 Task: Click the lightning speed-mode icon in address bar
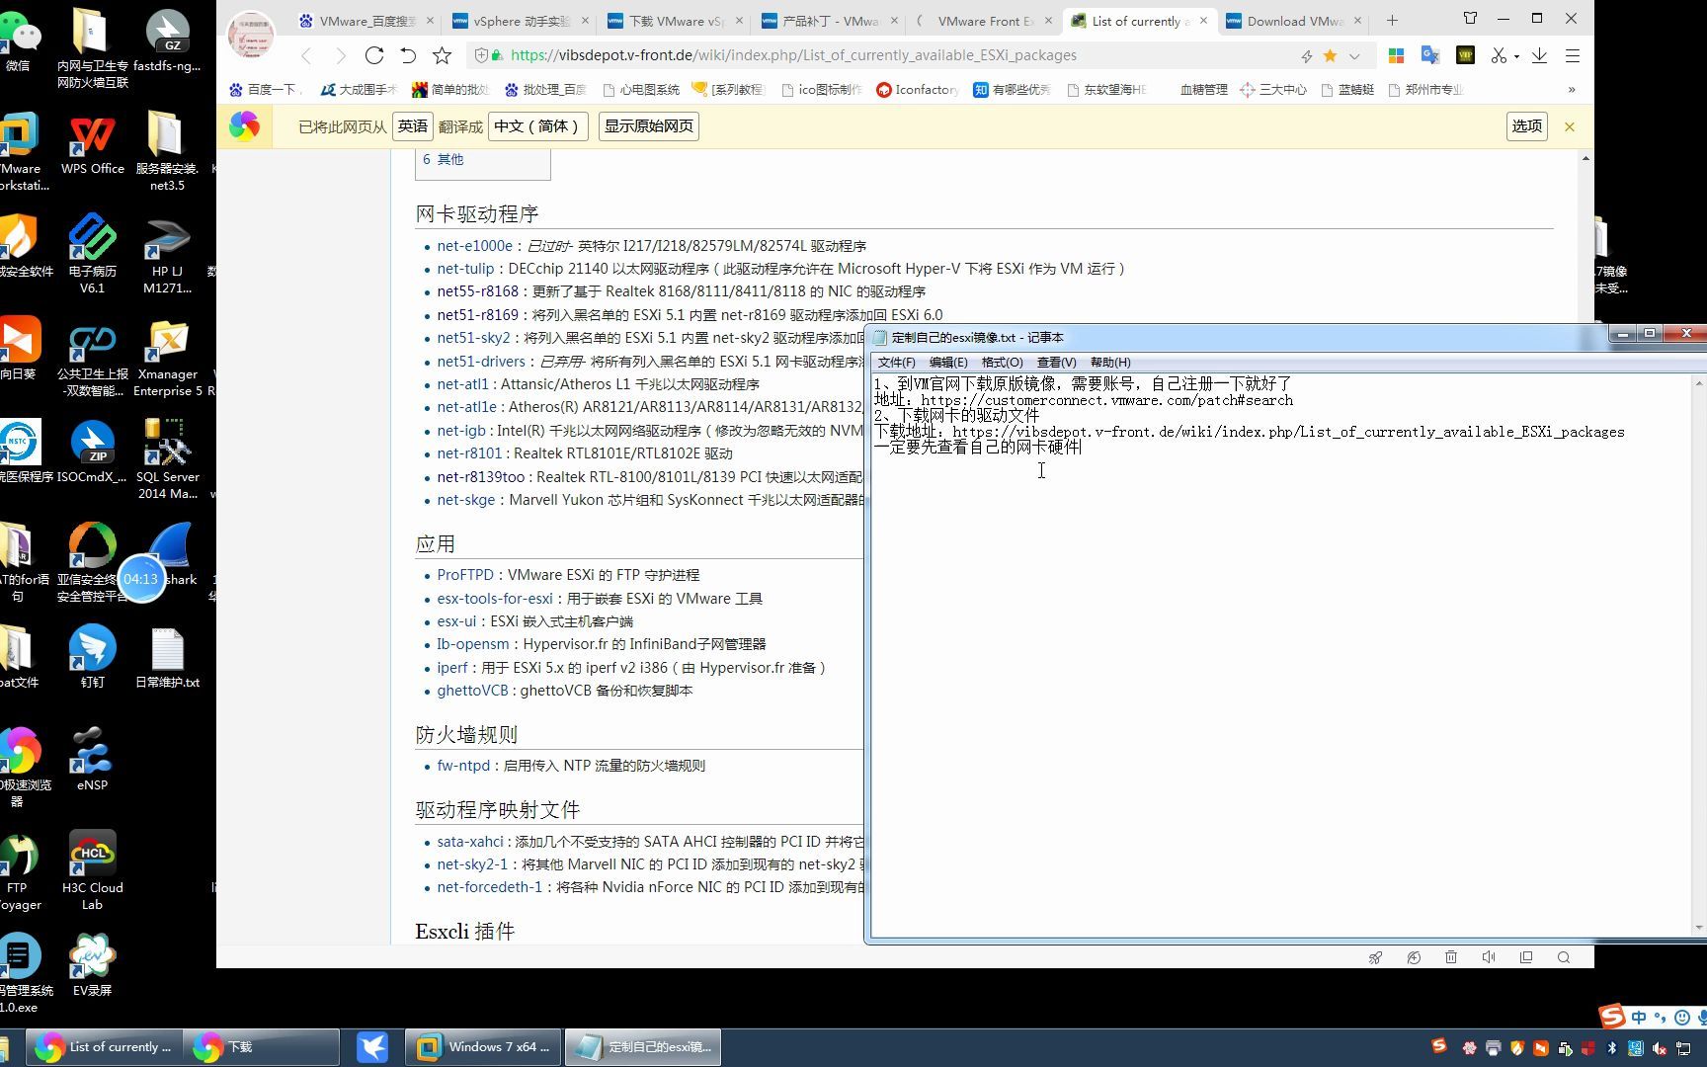tap(1306, 56)
